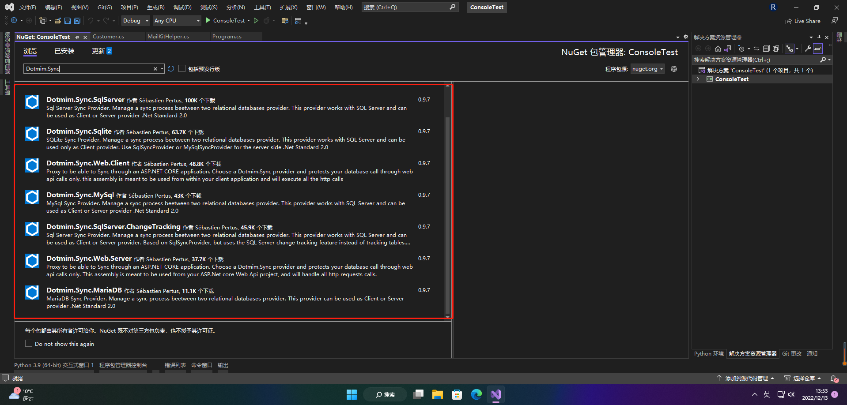The width and height of the screenshot is (847, 405).
Task: Open the notifications bell in status bar
Action: pyautogui.click(x=834, y=379)
